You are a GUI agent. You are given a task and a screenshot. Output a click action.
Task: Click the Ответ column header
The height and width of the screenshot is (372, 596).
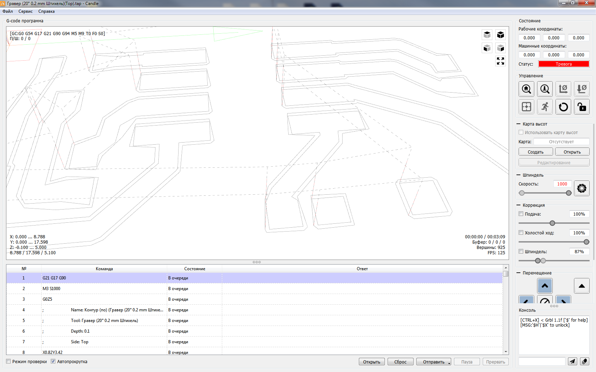click(362, 269)
